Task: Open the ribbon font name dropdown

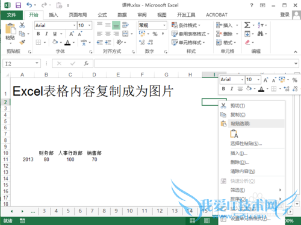Action: click(x=74, y=25)
